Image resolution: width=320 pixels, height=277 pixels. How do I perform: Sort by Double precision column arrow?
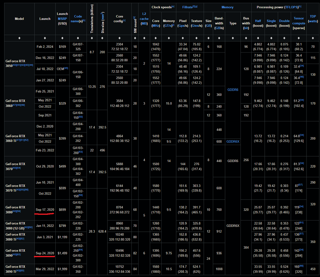point(284,38)
